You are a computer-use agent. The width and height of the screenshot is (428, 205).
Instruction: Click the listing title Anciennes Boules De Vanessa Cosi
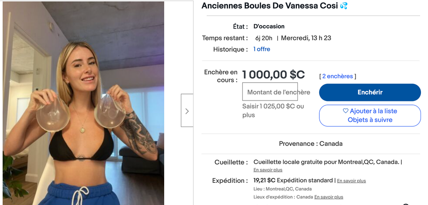(x=269, y=6)
